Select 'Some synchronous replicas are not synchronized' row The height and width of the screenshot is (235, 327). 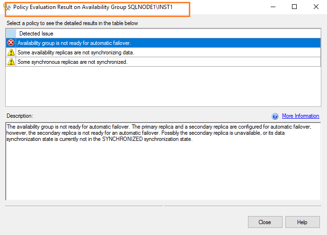point(163,62)
